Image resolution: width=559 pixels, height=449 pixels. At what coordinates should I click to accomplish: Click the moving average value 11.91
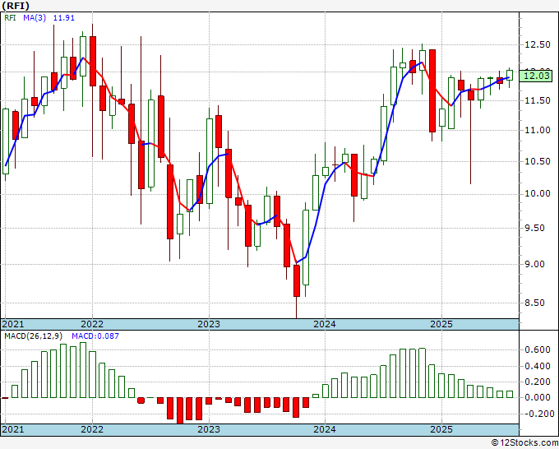[x=64, y=18]
